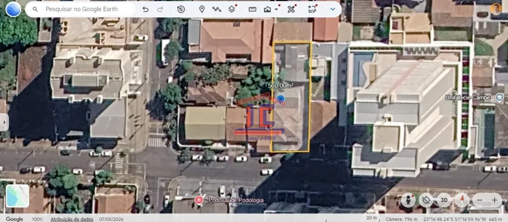Toggle the 3D view button

point(444,200)
